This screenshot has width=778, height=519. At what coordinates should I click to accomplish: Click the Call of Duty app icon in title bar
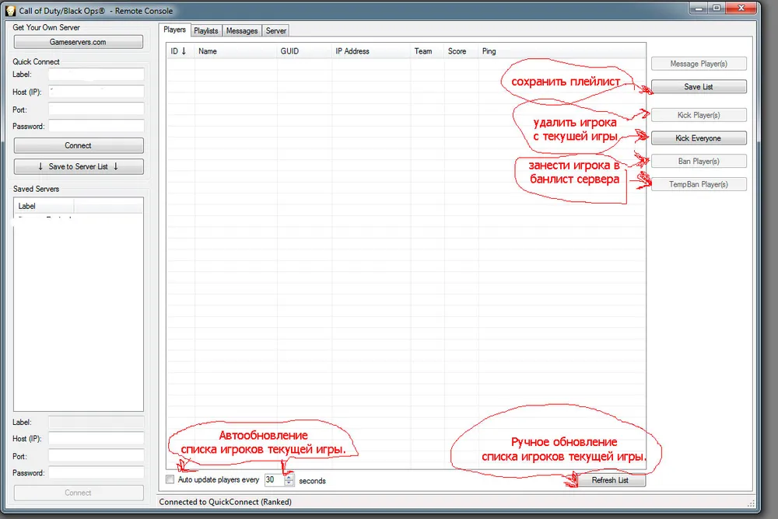click(x=10, y=10)
